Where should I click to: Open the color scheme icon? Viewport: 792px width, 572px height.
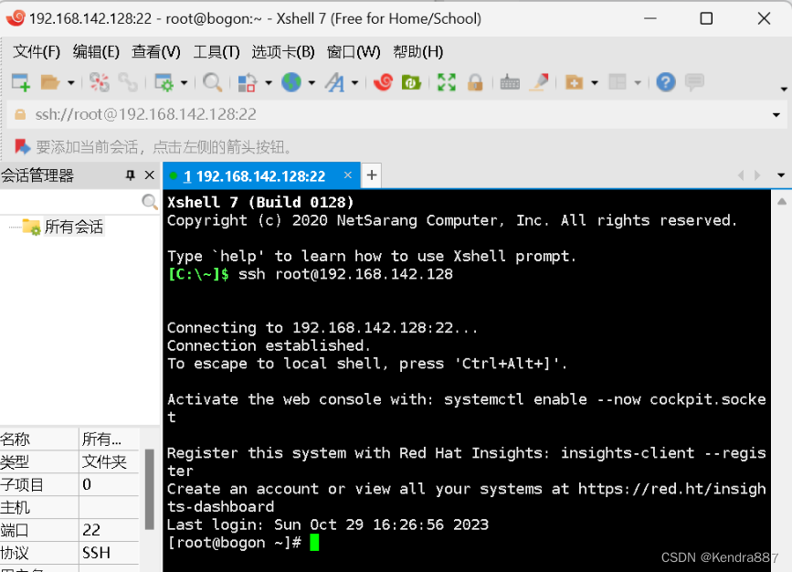point(248,82)
